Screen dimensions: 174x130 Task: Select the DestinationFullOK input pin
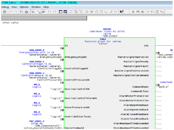pos(77,89)
